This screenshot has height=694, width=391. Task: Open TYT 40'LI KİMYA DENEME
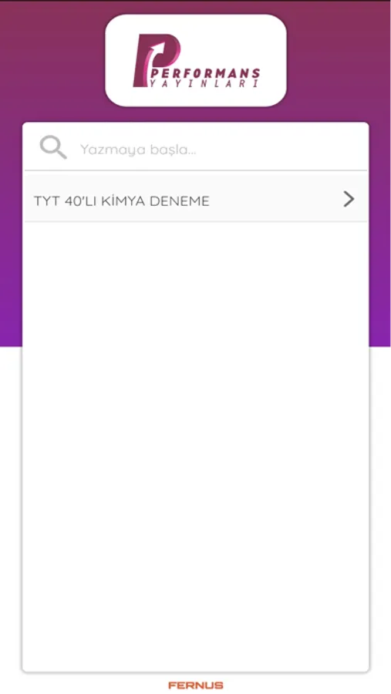pyautogui.click(x=196, y=199)
